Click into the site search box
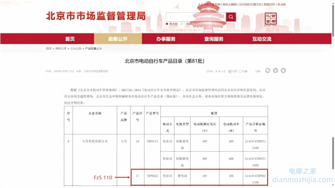This screenshot has height=188, width=335. [x=196, y=17]
